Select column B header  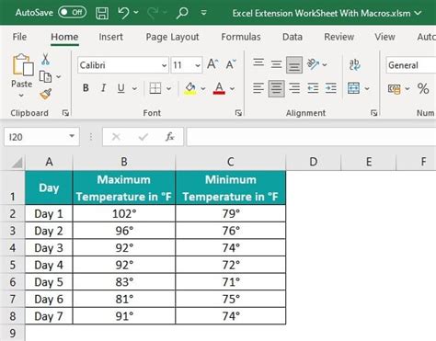point(124,162)
